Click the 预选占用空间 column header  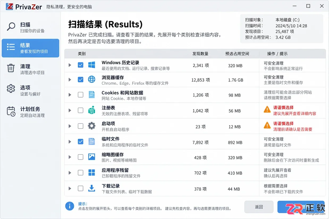coord(237,54)
